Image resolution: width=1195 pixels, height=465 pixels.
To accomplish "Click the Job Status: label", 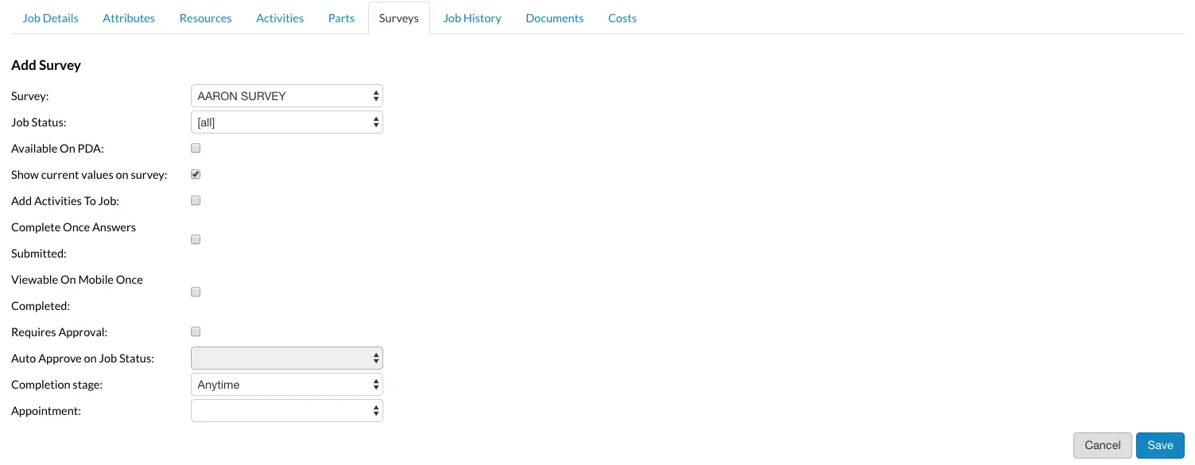I will point(38,122).
